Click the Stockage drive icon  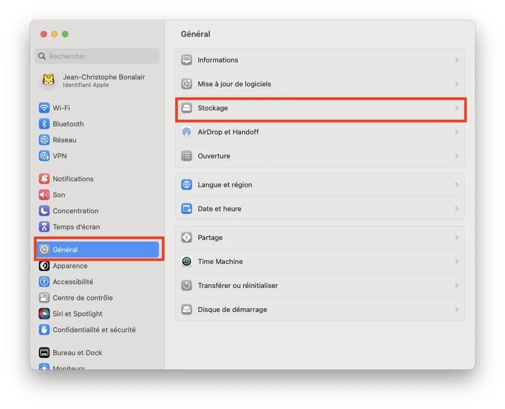[187, 108]
